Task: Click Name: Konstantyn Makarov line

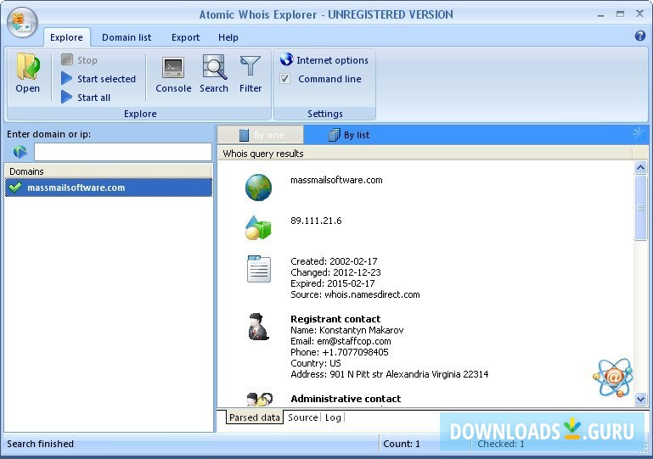Action: [346, 330]
